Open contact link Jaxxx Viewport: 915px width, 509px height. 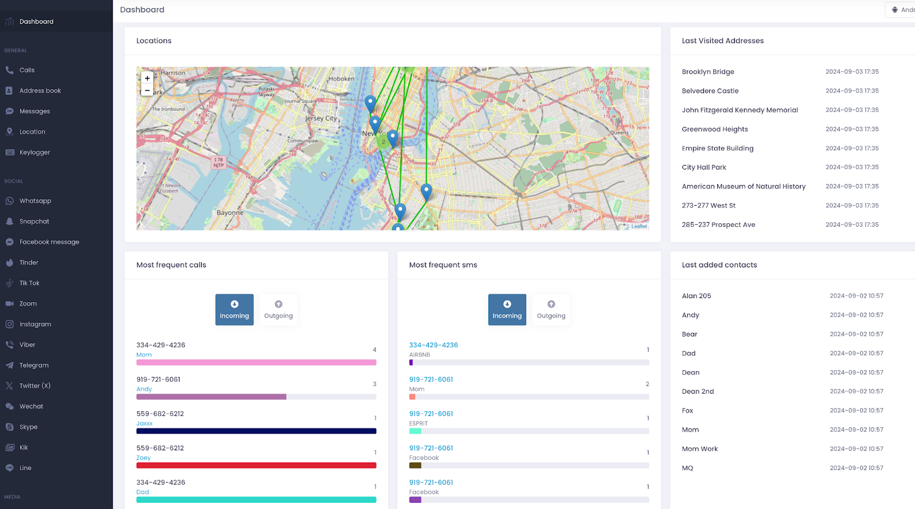[145, 423]
